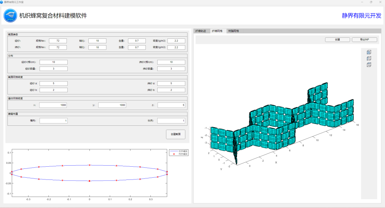Click the X axis label of 3D plot
385x208 pixels.
276,162
